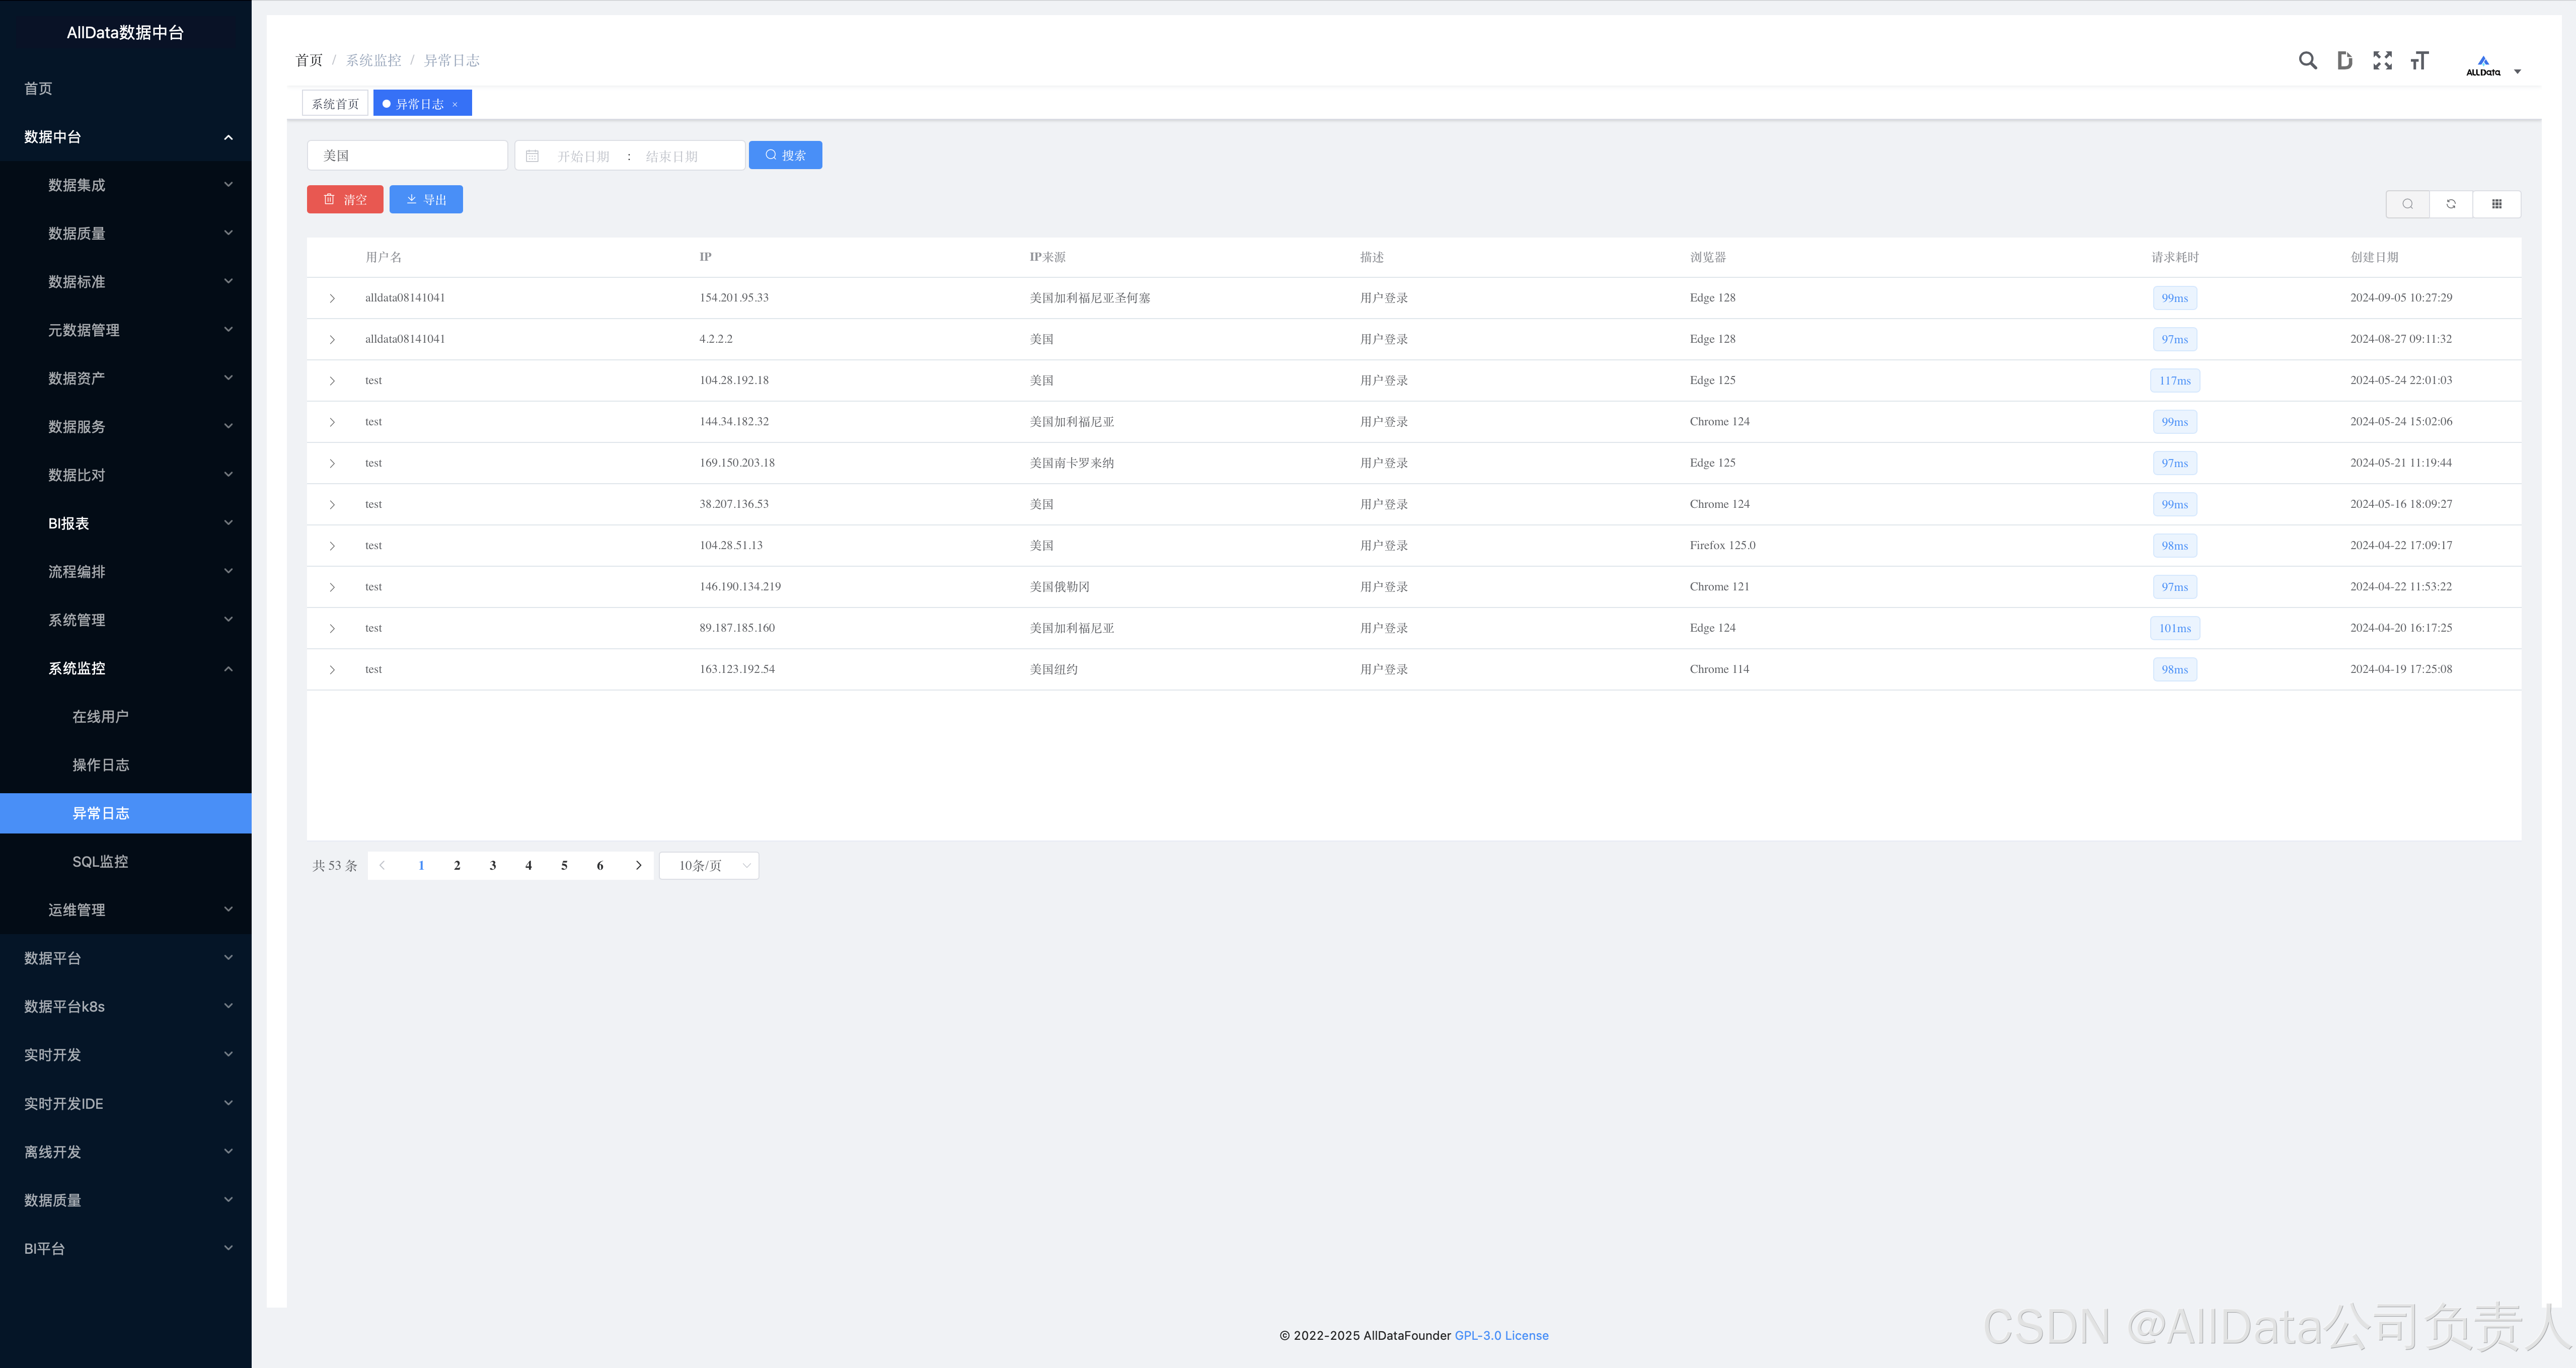Toggle fullscreen mode icon
Screen dimensions: 2576x1368
(x=2382, y=61)
